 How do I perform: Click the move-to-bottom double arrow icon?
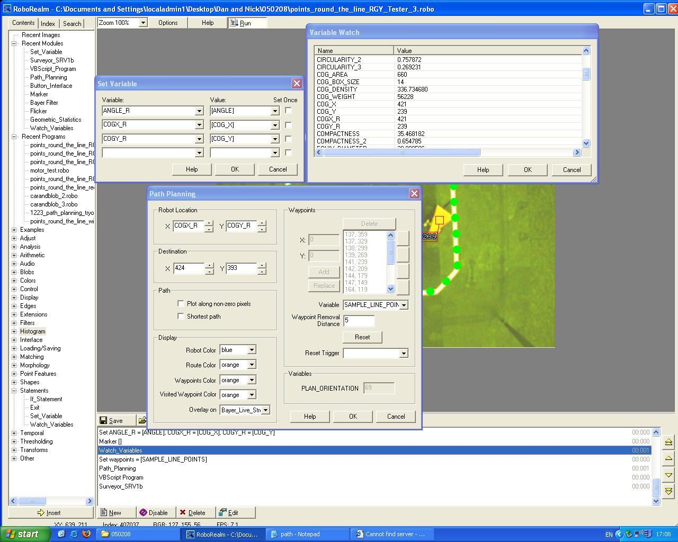pos(668,491)
